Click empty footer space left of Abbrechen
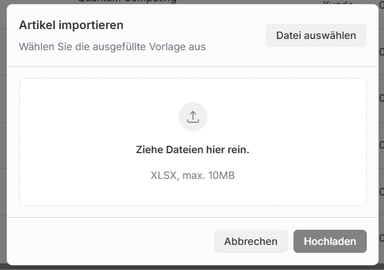 coord(110,241)
